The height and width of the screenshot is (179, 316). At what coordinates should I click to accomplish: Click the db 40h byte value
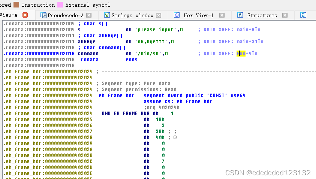pyautogui.click(x=160, y=137)
